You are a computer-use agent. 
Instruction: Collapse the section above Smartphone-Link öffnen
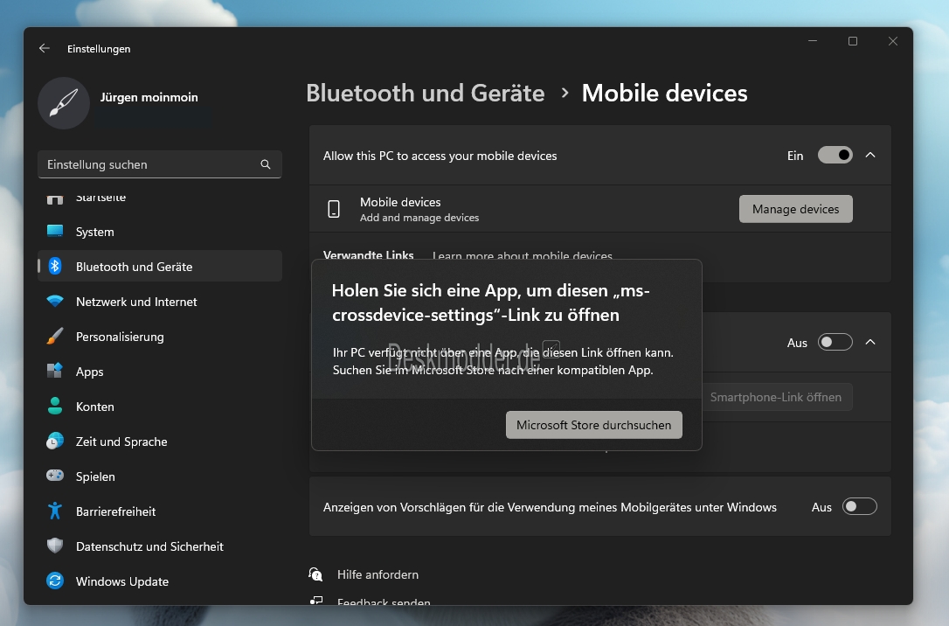pos(870,342)
